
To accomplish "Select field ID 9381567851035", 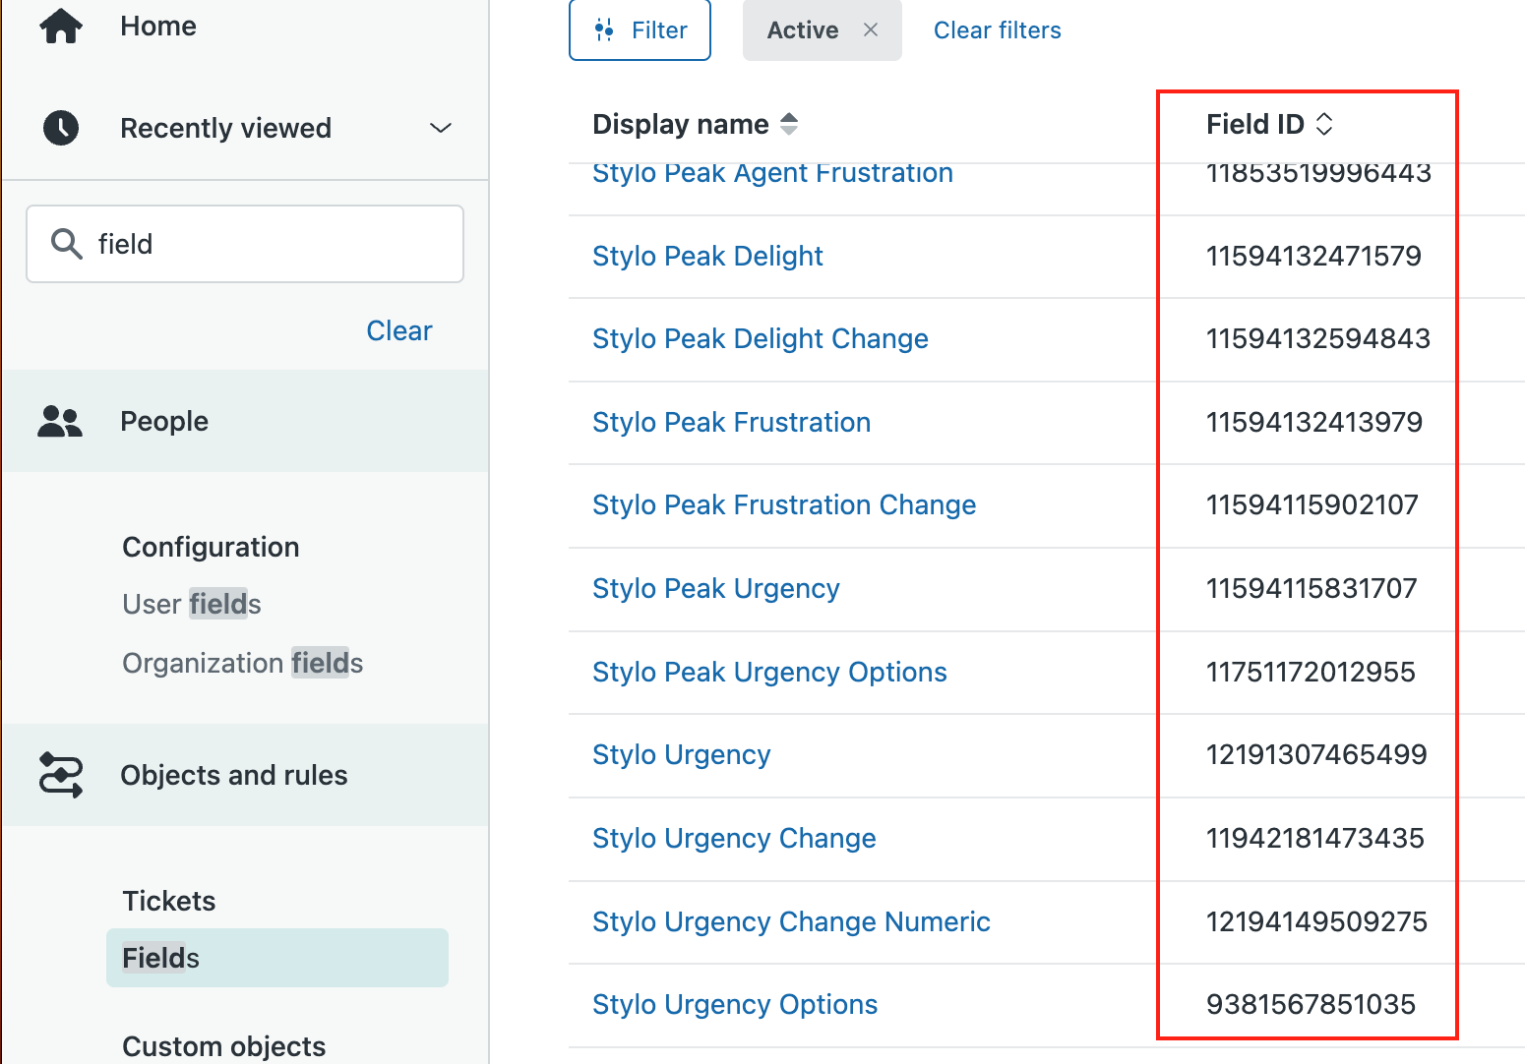I will click(1311, 1004).
